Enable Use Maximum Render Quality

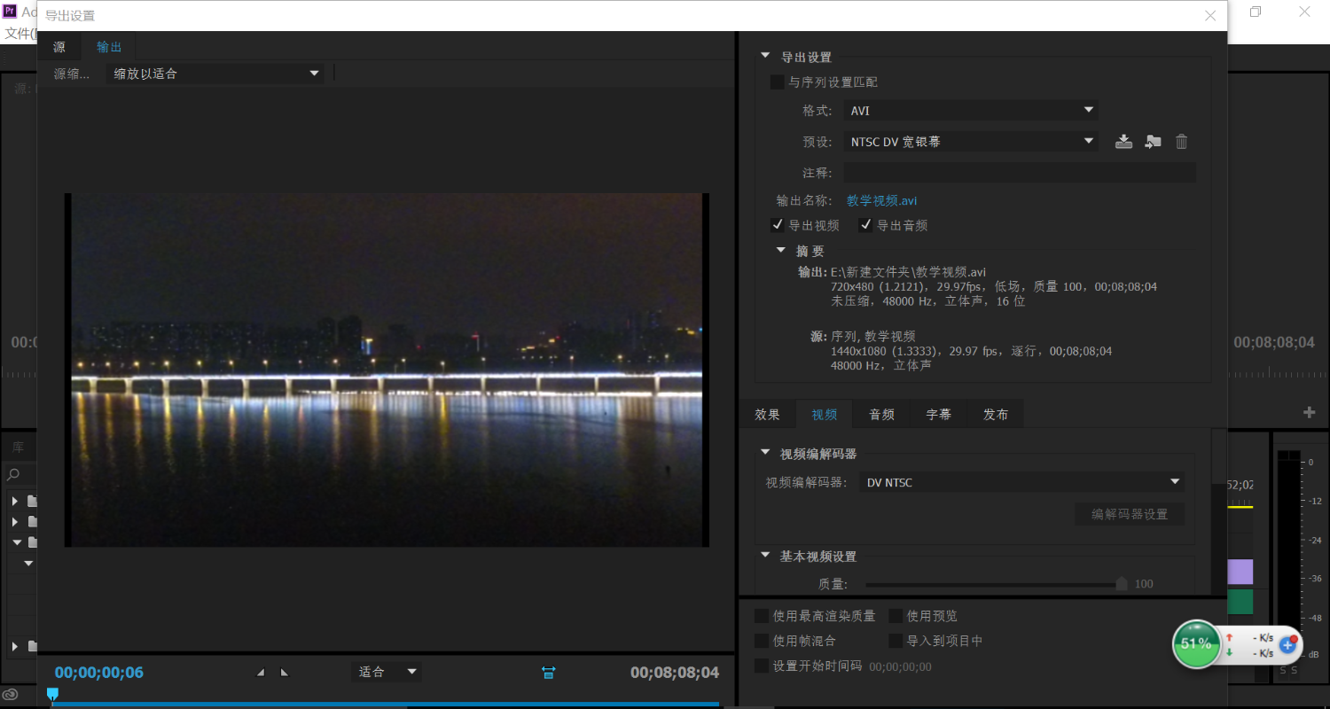762,616
